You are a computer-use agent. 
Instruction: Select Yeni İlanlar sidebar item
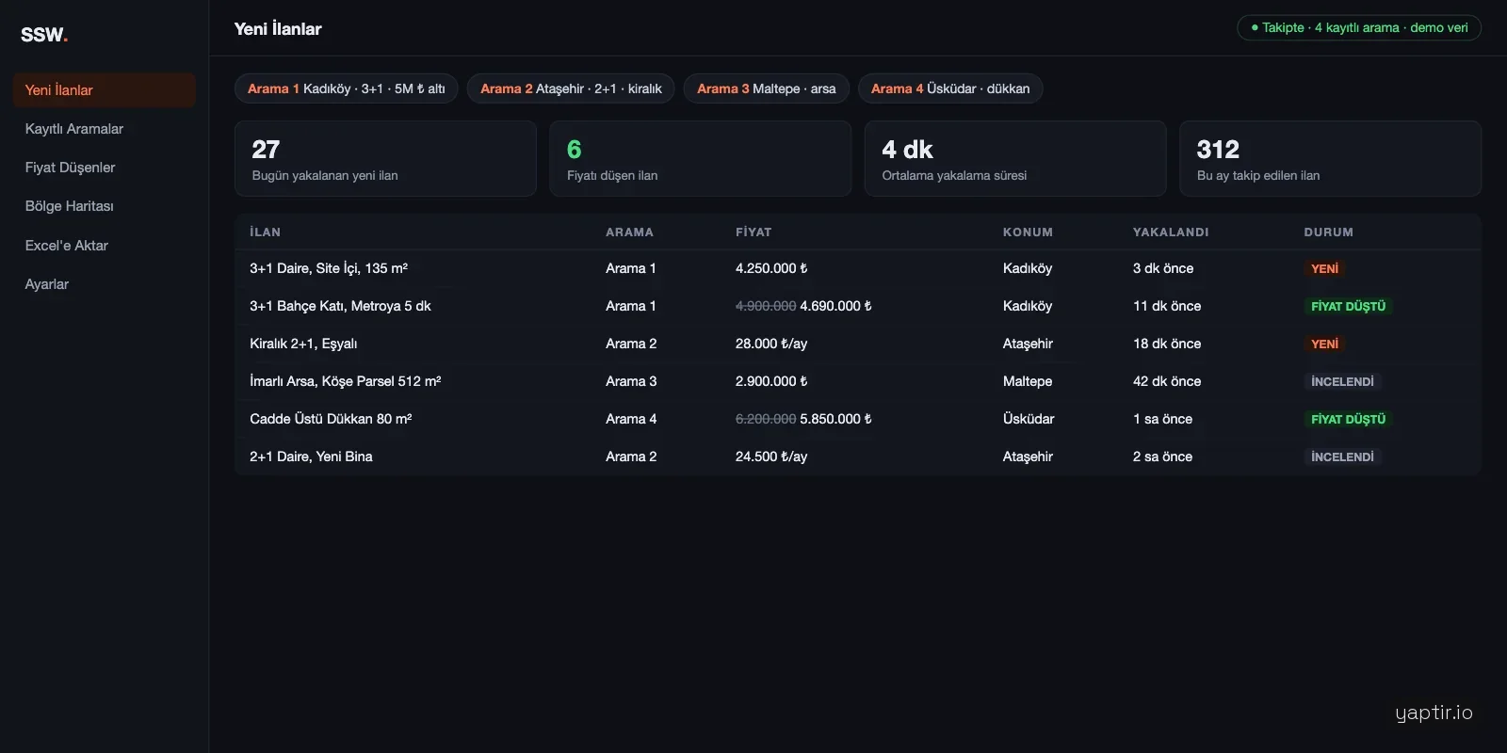click(x=104, y=90)
